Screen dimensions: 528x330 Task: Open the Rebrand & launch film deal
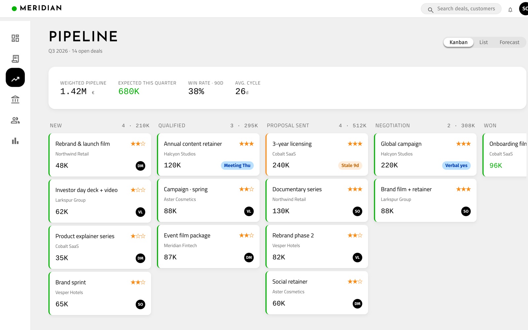[100, 155]
